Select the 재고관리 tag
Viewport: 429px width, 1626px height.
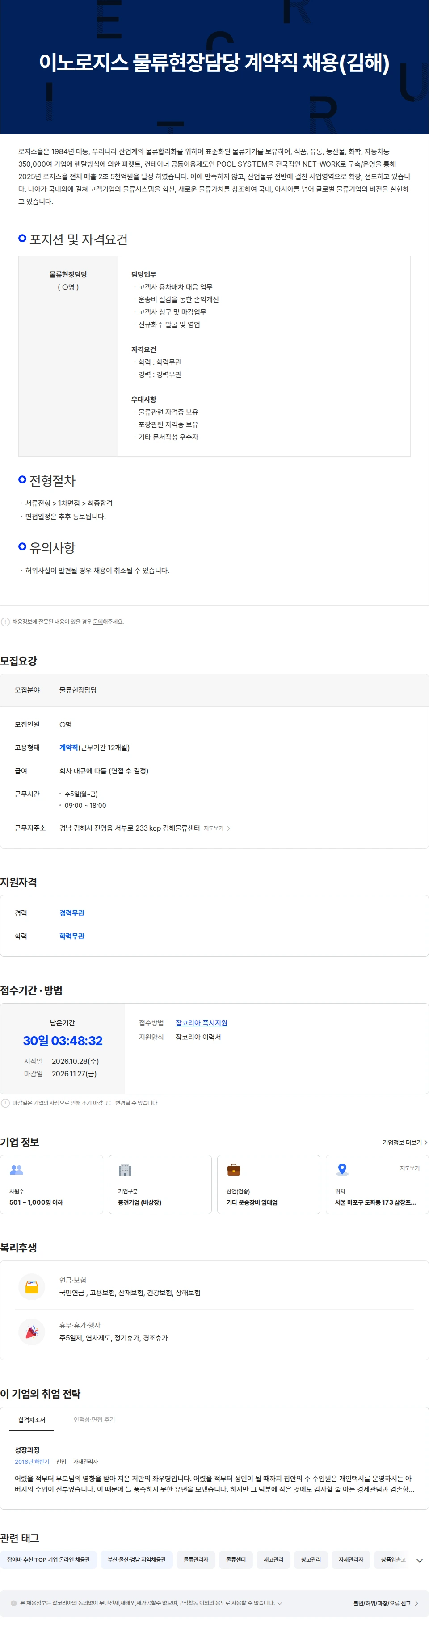pos(273,1560)
